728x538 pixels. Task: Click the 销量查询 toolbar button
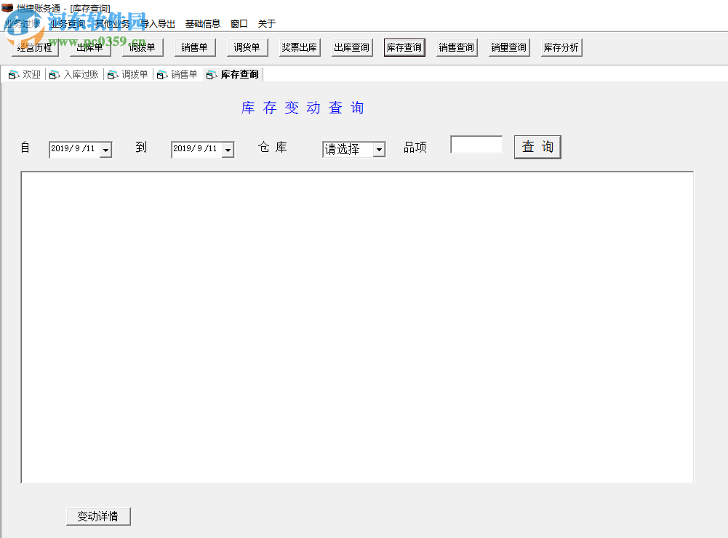pos(509,47)
